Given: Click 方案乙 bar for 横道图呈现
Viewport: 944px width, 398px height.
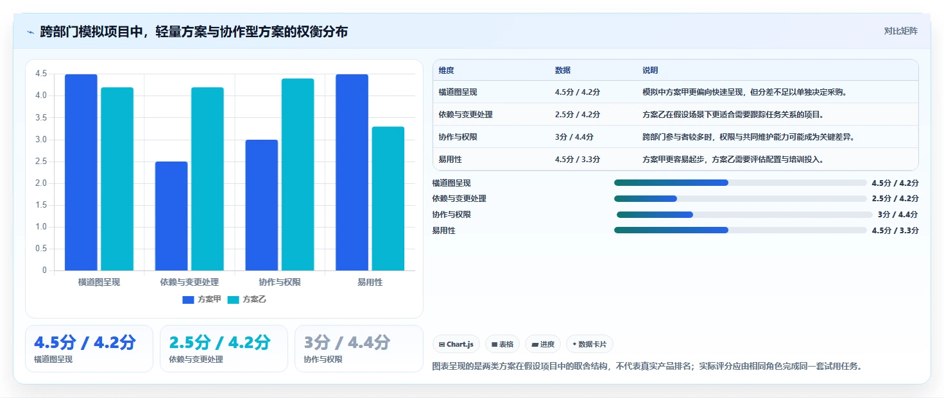Looking at the screenshot, I should click(x=117, y=179).
